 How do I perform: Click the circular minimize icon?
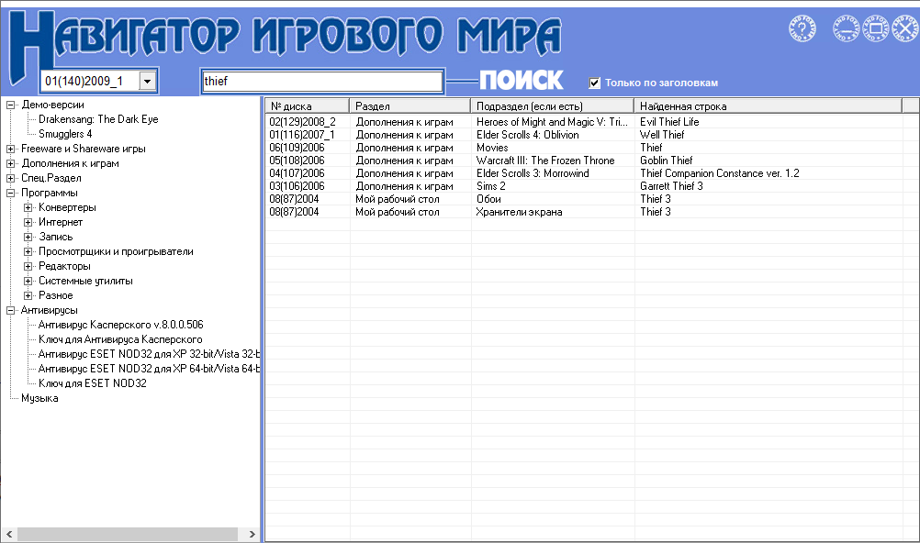[846, 28]
